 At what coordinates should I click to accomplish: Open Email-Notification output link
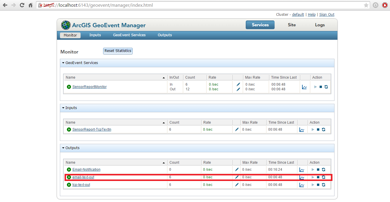[x=86, y=170]
